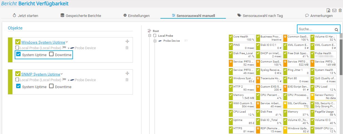Click the envelope email icon at top right
343x134 pixels.
pos(334,11)
